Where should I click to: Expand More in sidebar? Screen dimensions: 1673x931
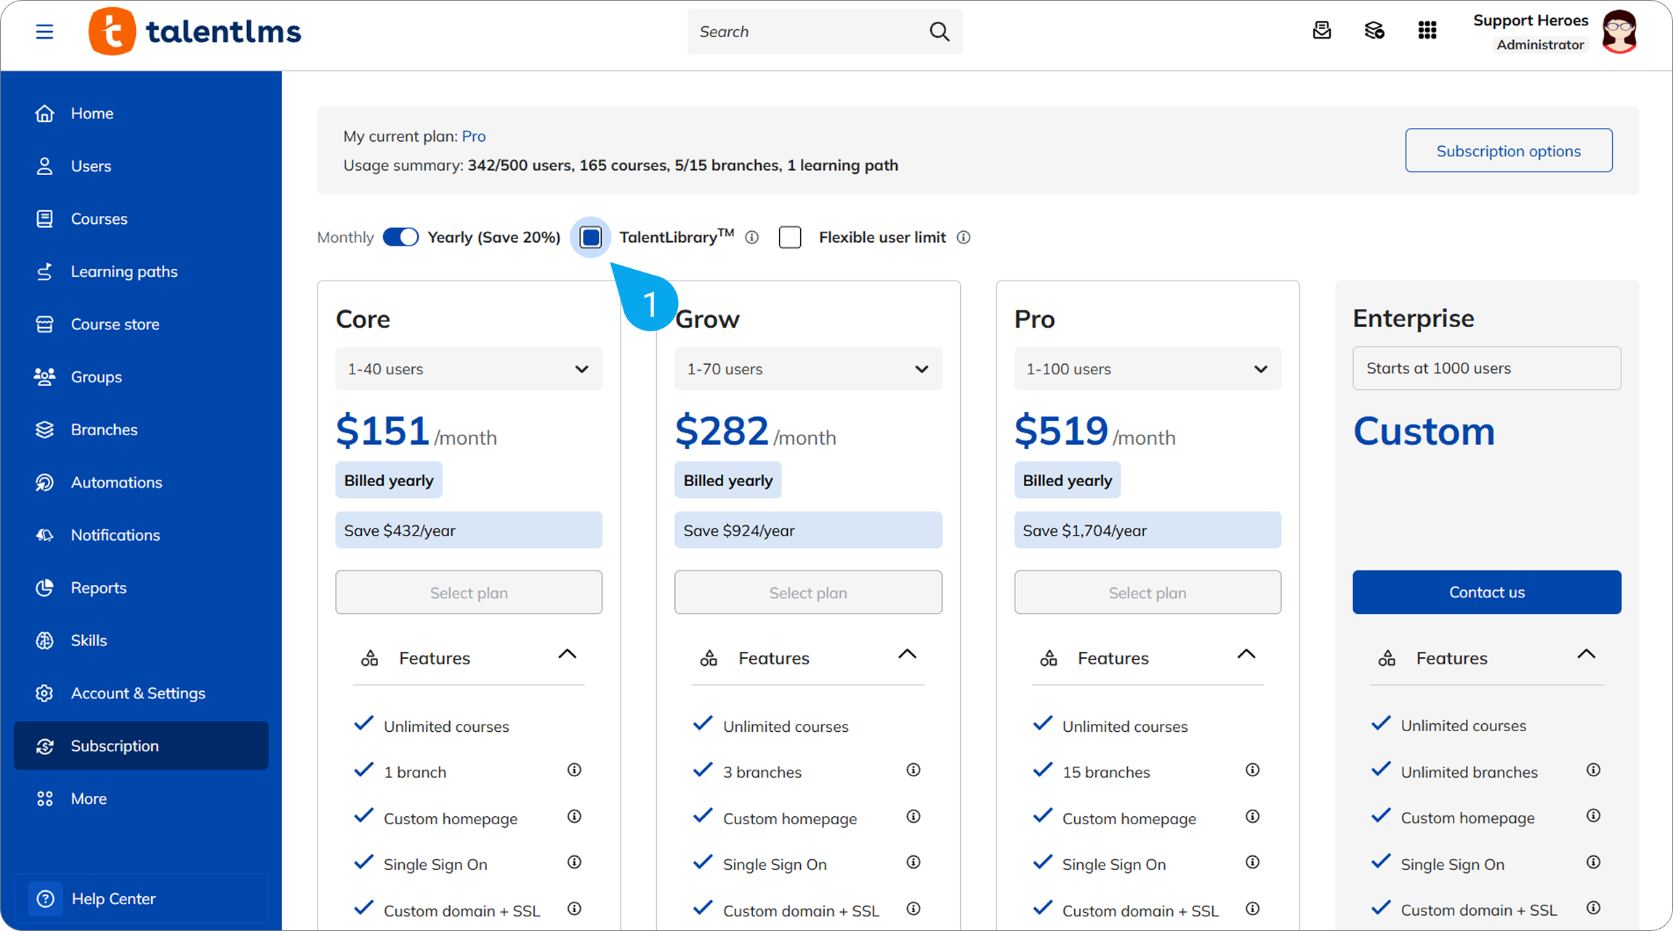click(141, 799)
